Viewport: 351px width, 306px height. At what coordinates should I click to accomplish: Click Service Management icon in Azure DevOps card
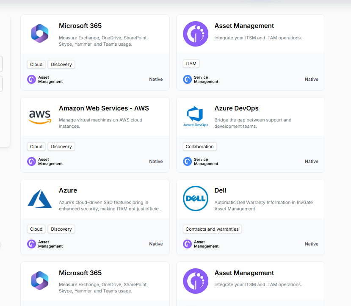click(x=188, y=162)
